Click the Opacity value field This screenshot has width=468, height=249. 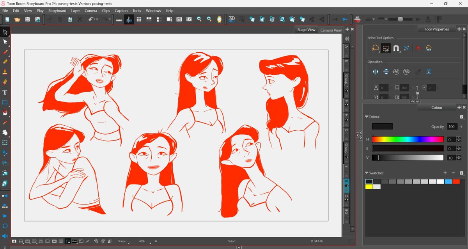(x=452, y=126)
